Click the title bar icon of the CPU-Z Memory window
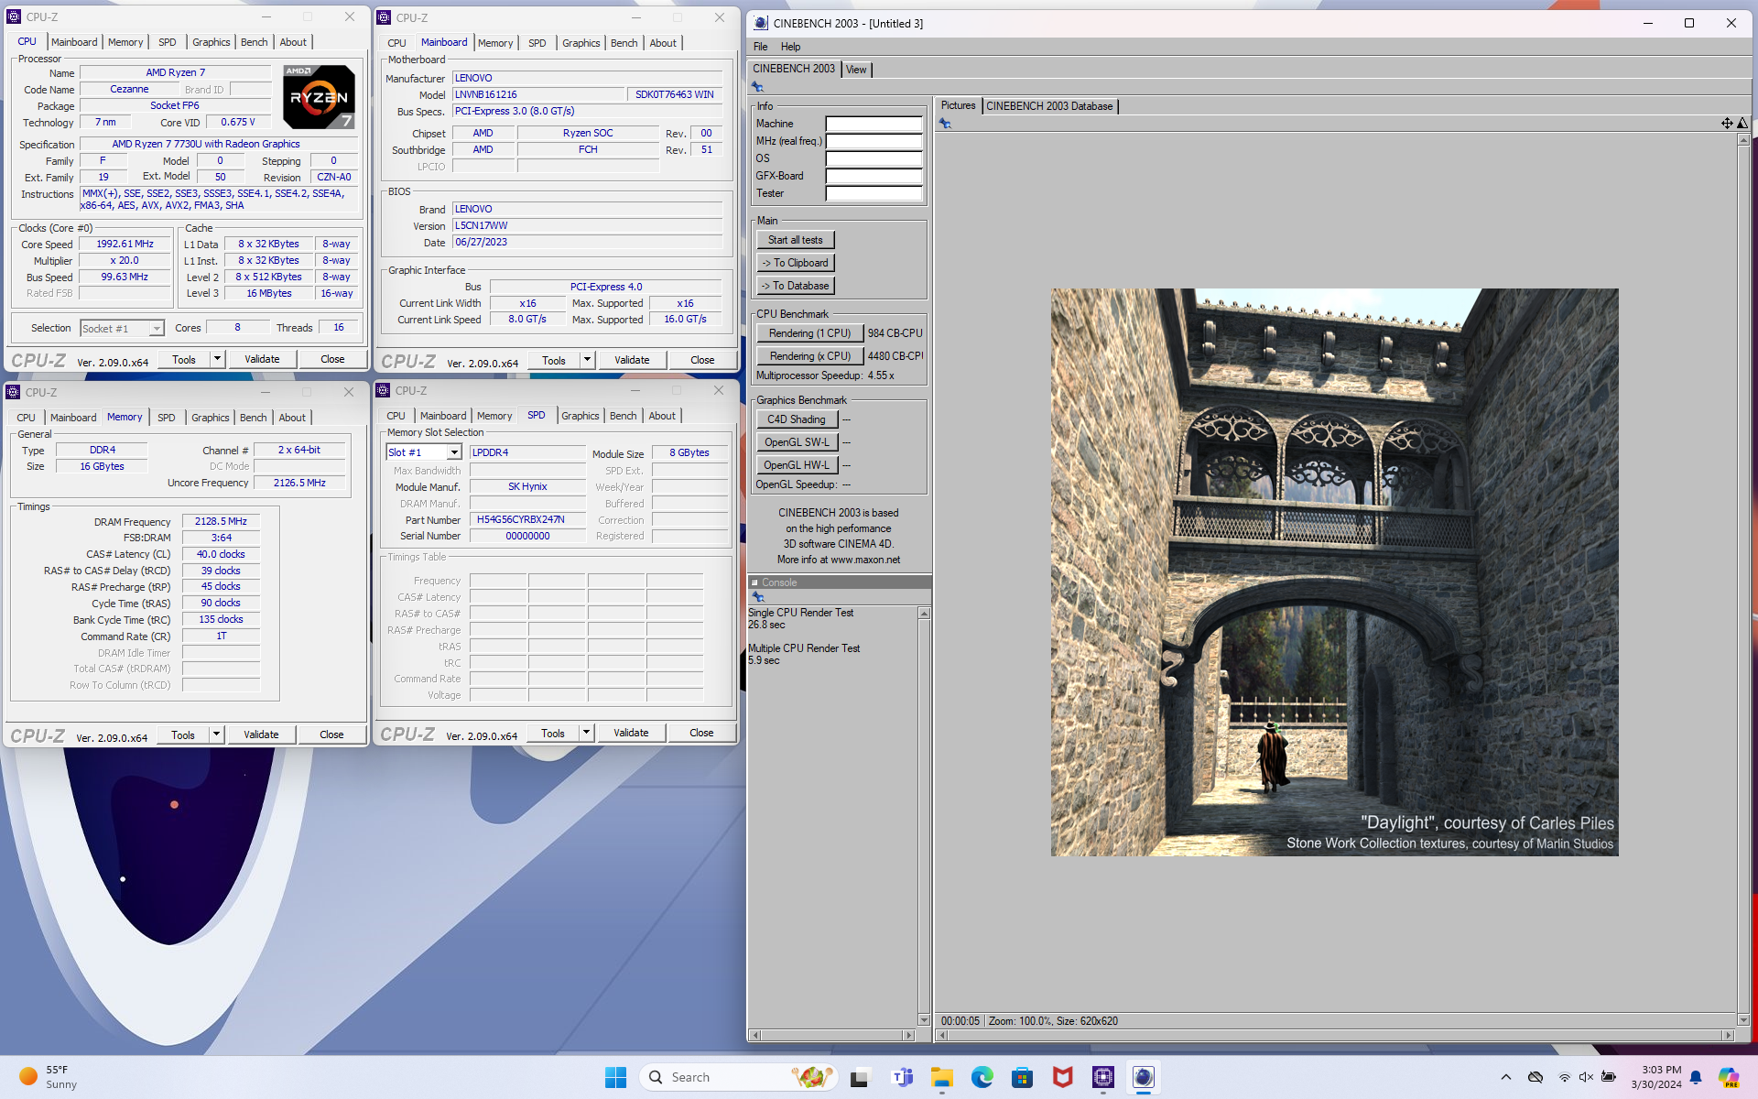The width and height of the screenshot is (1758, 1099). (x=13, y=392)
